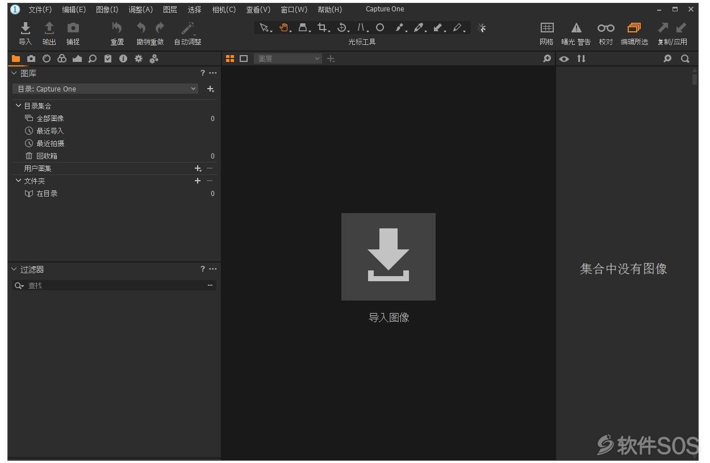
Task: Click the browser search magnifier icon
Action: (x=686, y=59)
